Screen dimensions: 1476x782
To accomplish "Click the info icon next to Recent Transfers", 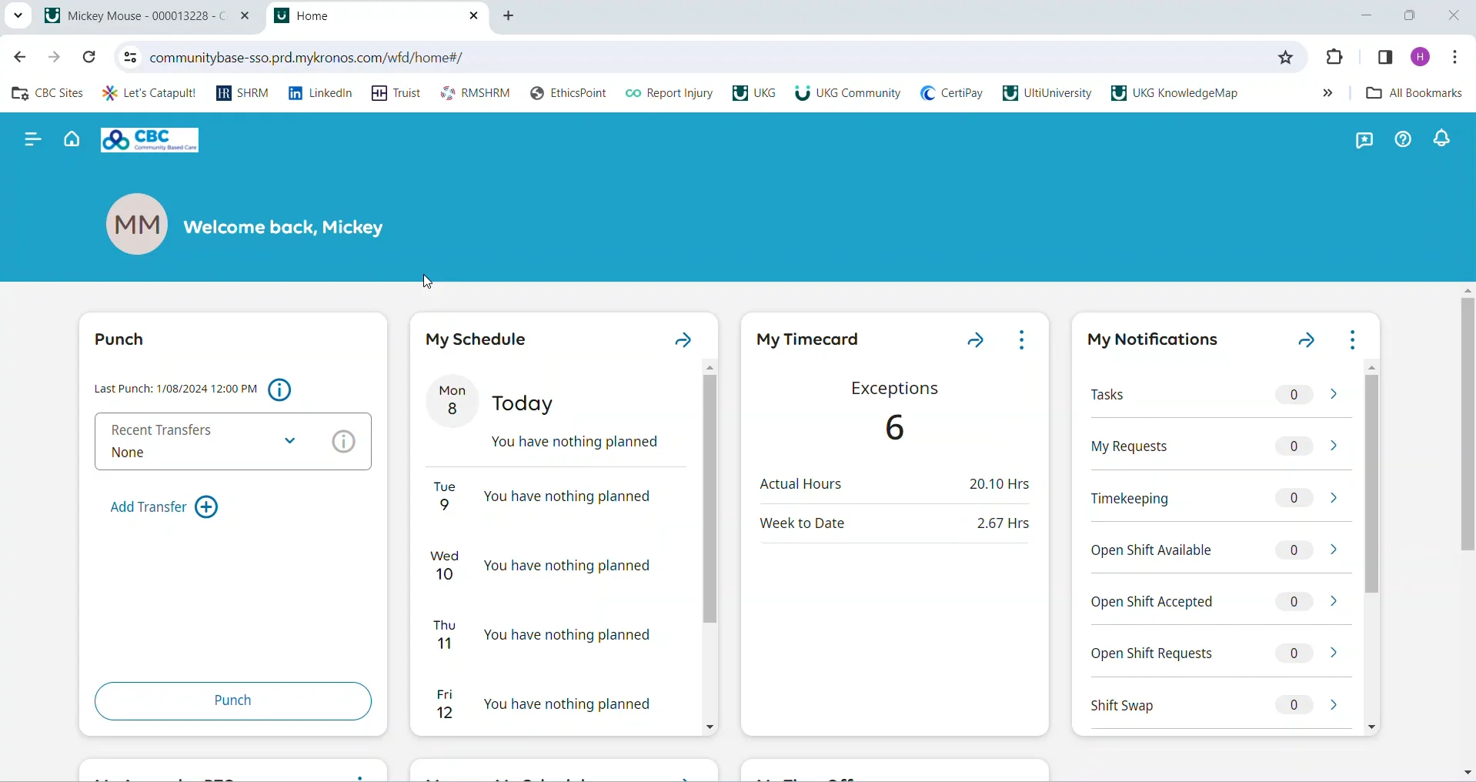I will (342, 442).
